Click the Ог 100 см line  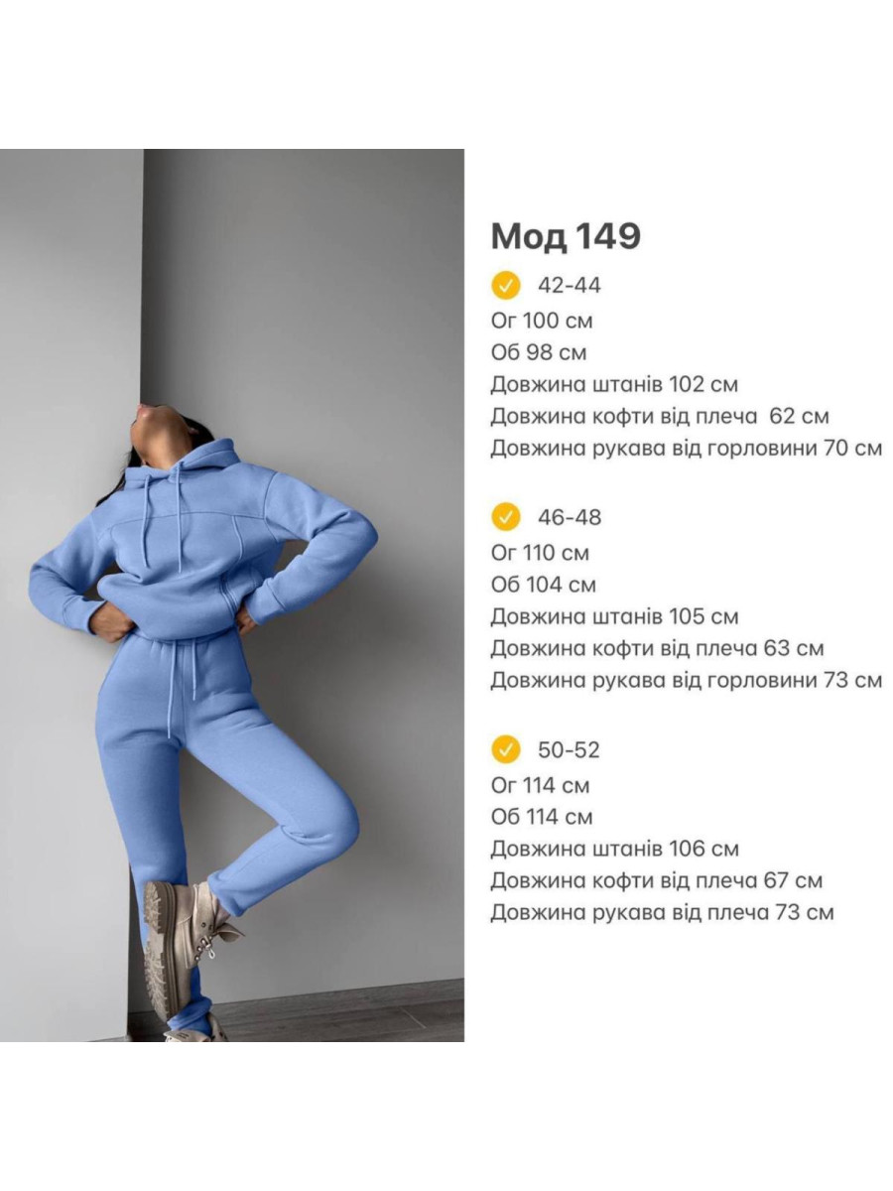point(542,322)
